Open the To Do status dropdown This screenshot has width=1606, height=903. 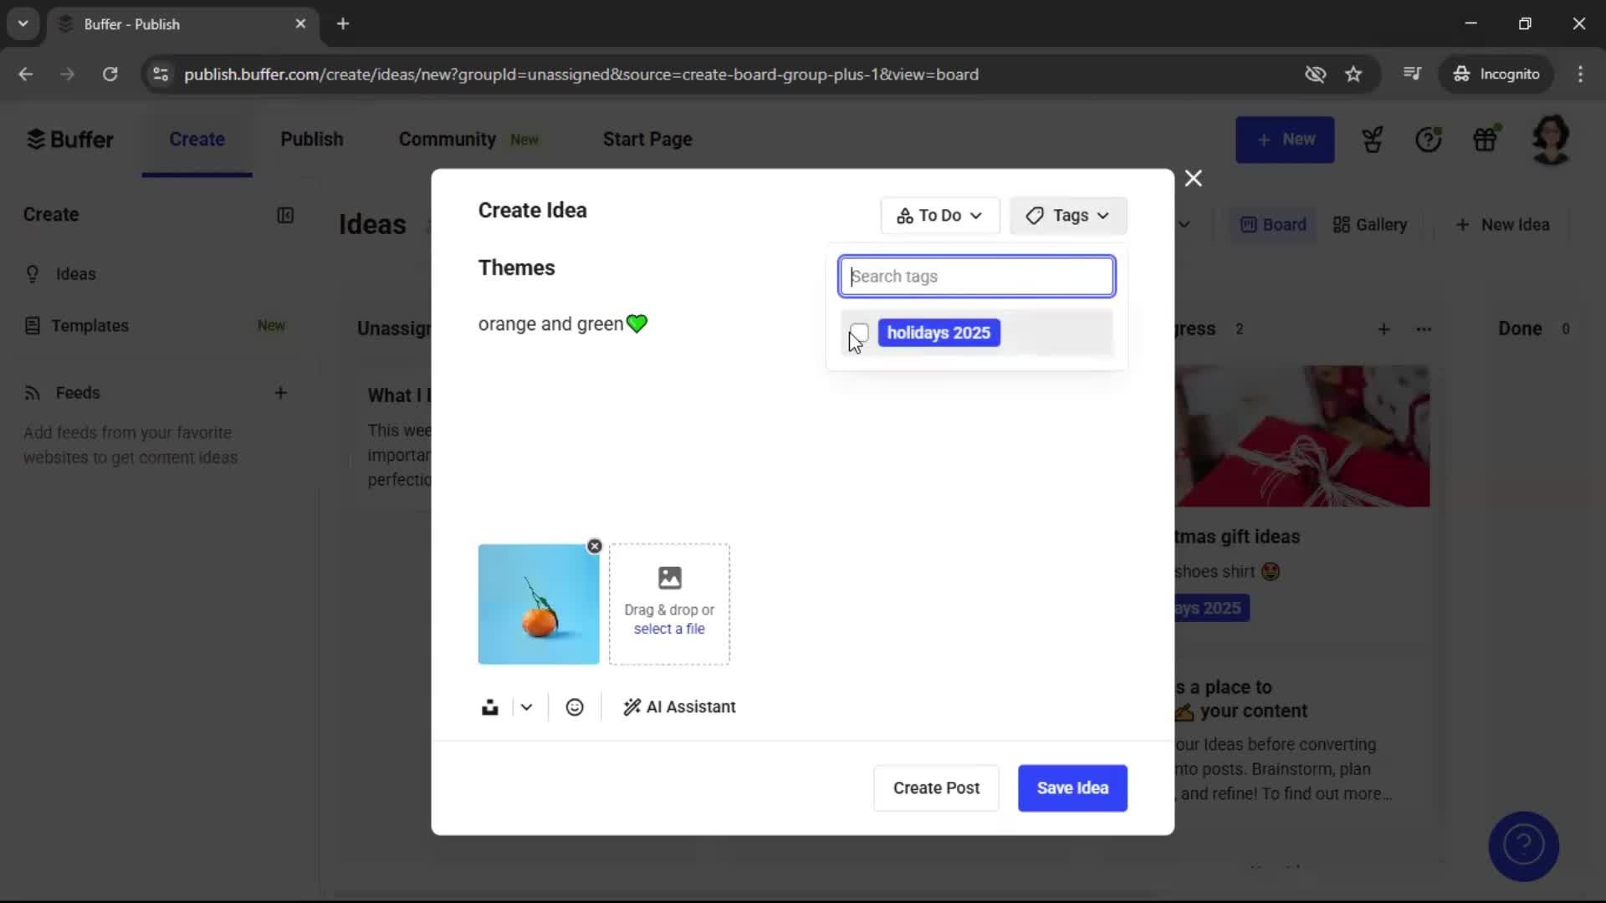pyautogui.click(x=939, y=215)
